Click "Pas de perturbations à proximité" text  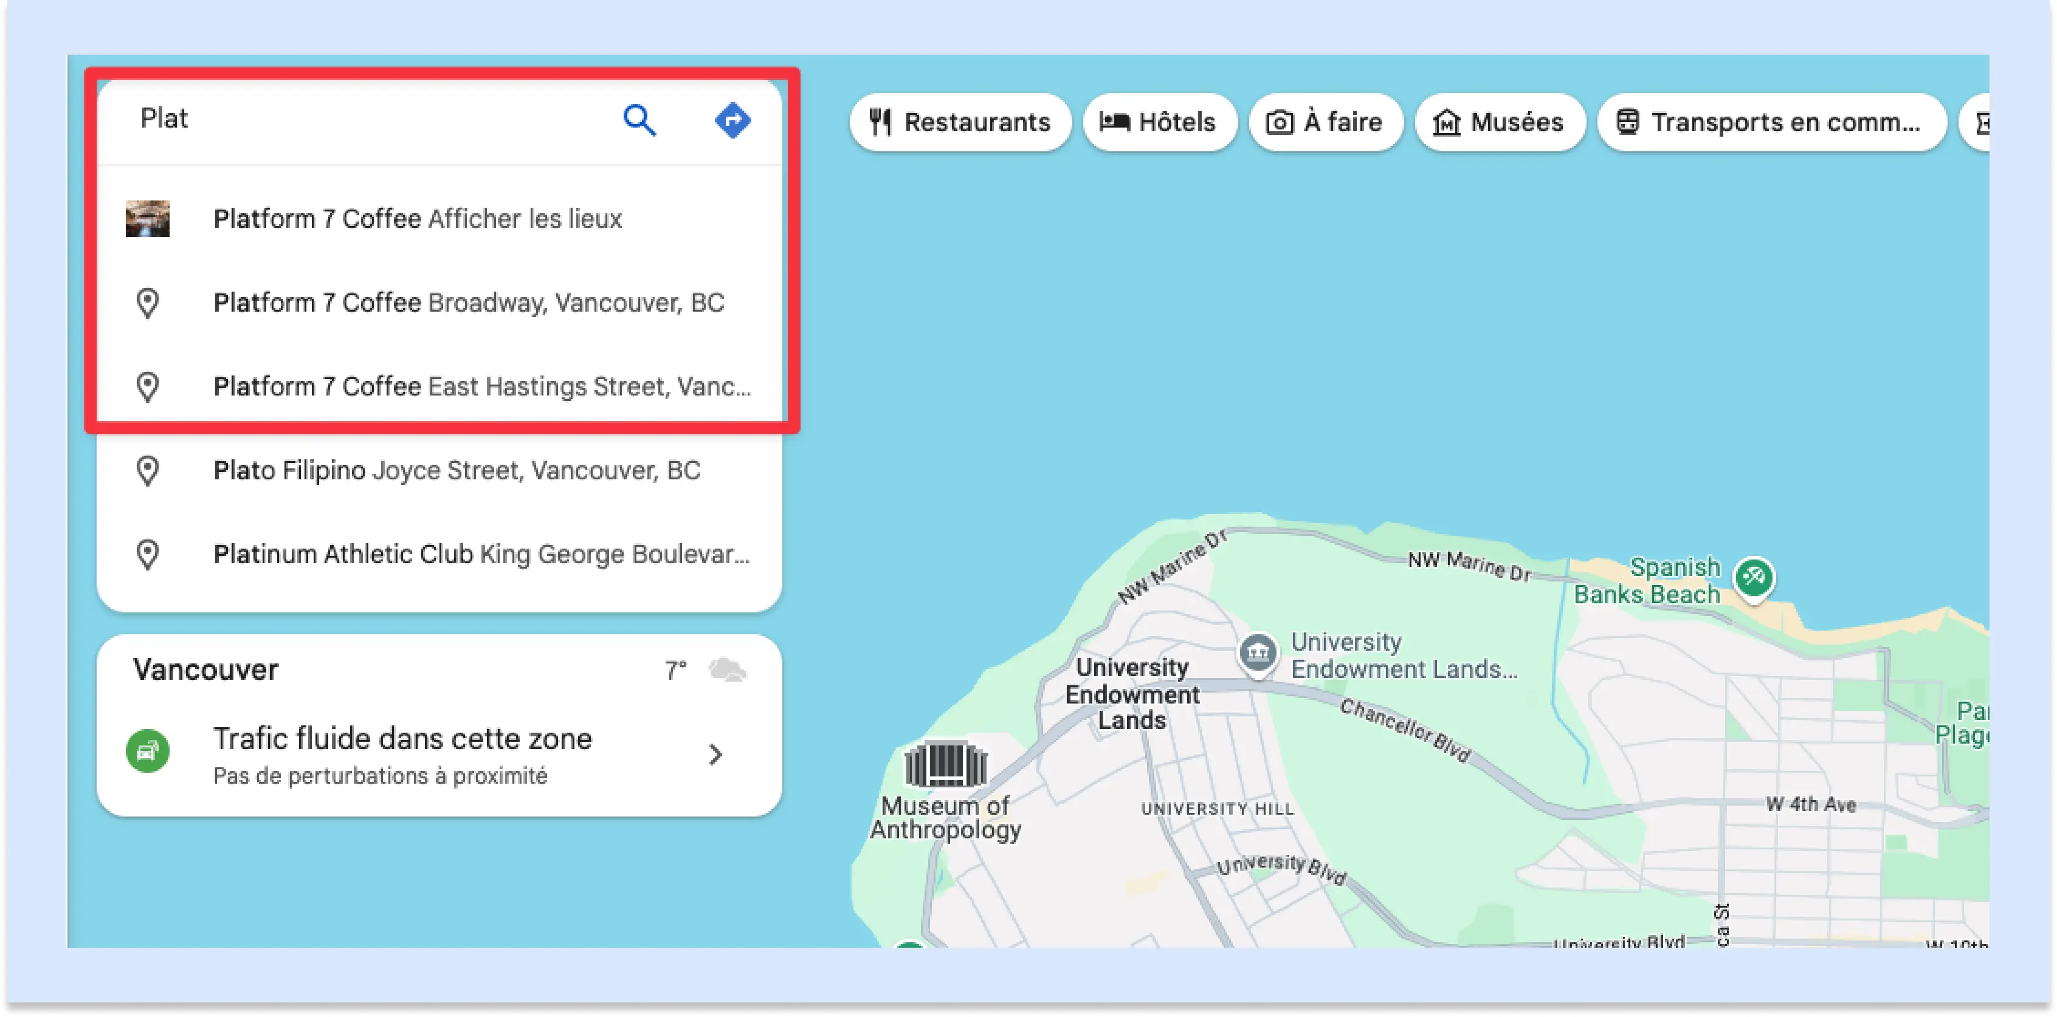click(380, 776)
